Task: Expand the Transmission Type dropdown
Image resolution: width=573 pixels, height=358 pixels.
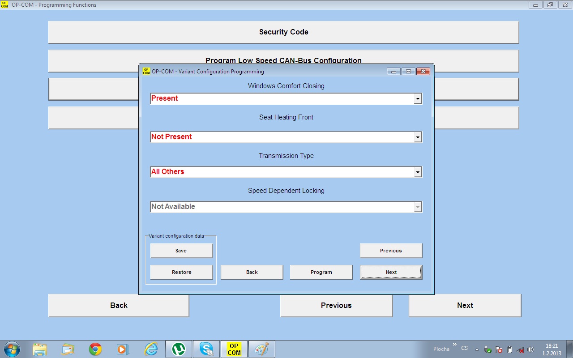Action: [x=418, y=172]
